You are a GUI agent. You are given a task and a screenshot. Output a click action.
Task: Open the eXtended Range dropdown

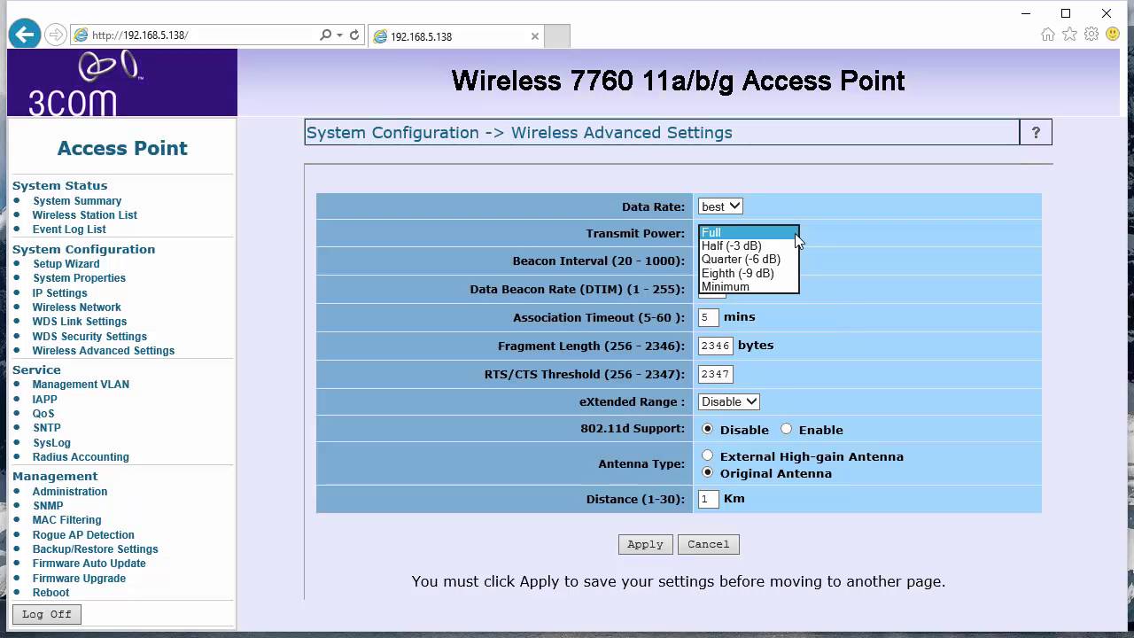click(x=729, y=401)
